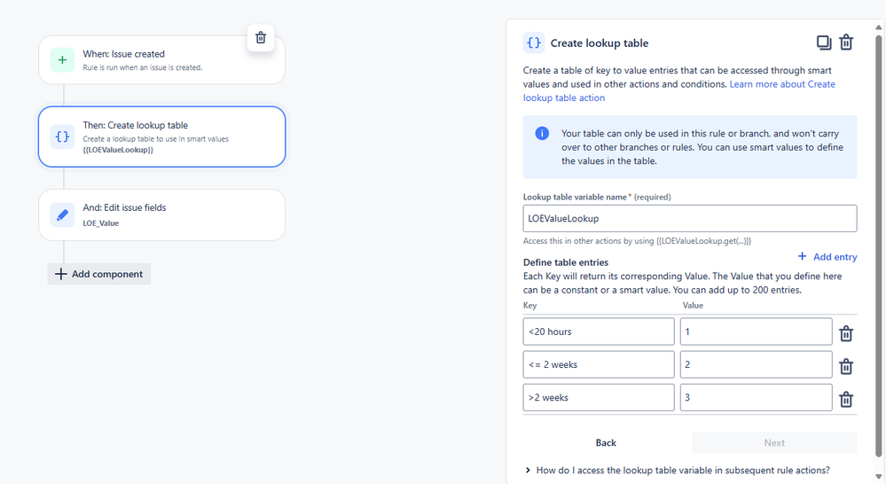This screenshot has height=484, width=886.
Task: Focus the Lookup table variable name field
Action: 690,219
